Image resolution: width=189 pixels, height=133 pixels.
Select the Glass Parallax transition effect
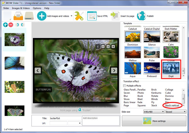pyautogui.click(x=130, y=90)
